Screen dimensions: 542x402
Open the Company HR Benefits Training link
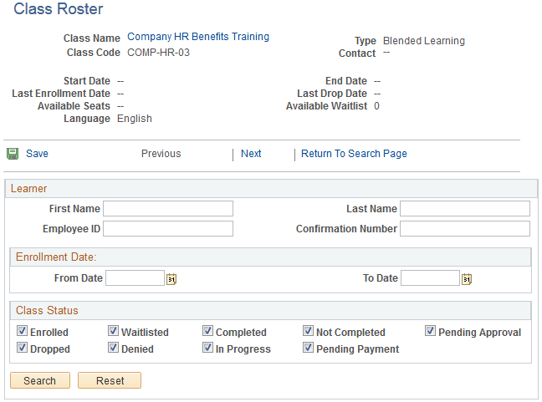198,37
